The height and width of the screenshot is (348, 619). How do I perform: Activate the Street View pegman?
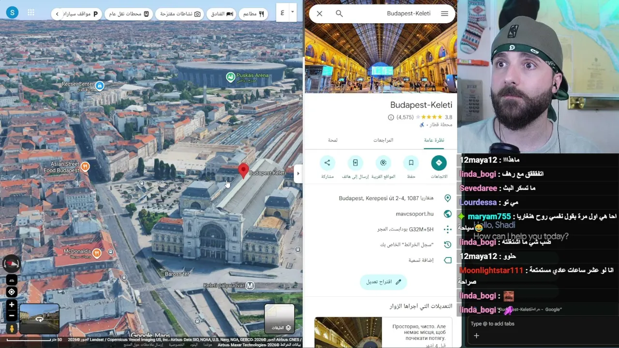(12, 329)
